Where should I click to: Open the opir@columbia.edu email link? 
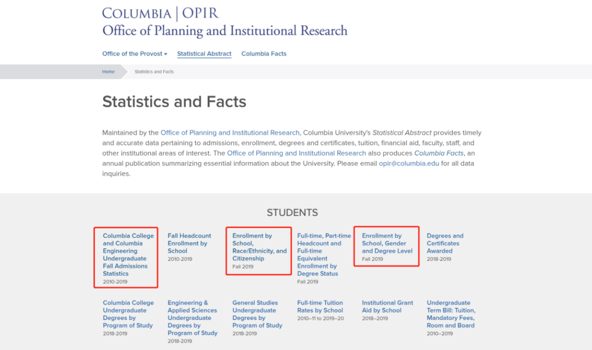pos(409,164)
